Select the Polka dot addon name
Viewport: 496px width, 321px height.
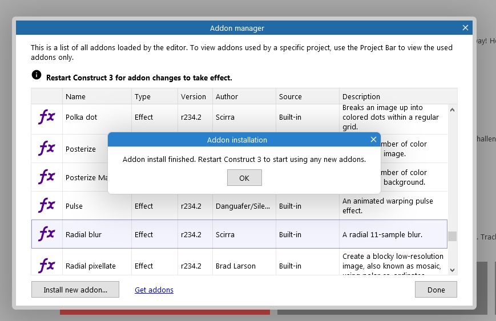81,117
